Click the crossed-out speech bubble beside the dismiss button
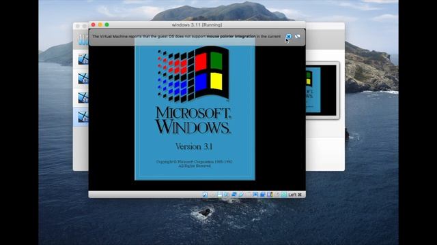Image resolution: width=437 pixels, height=245 pixels. coord(298,36)
